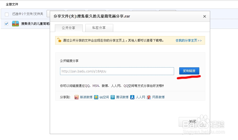
Task: Click the Sina Weibo share icon
Action: 77,97
